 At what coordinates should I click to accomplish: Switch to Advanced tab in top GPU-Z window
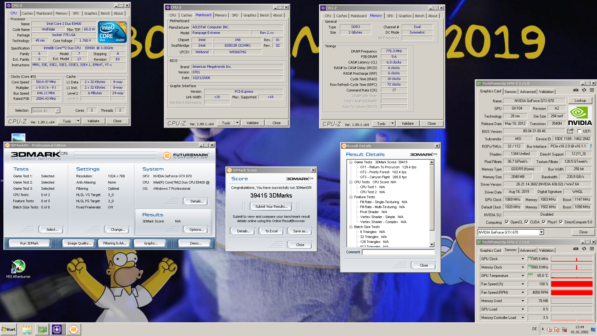point(528,92)
